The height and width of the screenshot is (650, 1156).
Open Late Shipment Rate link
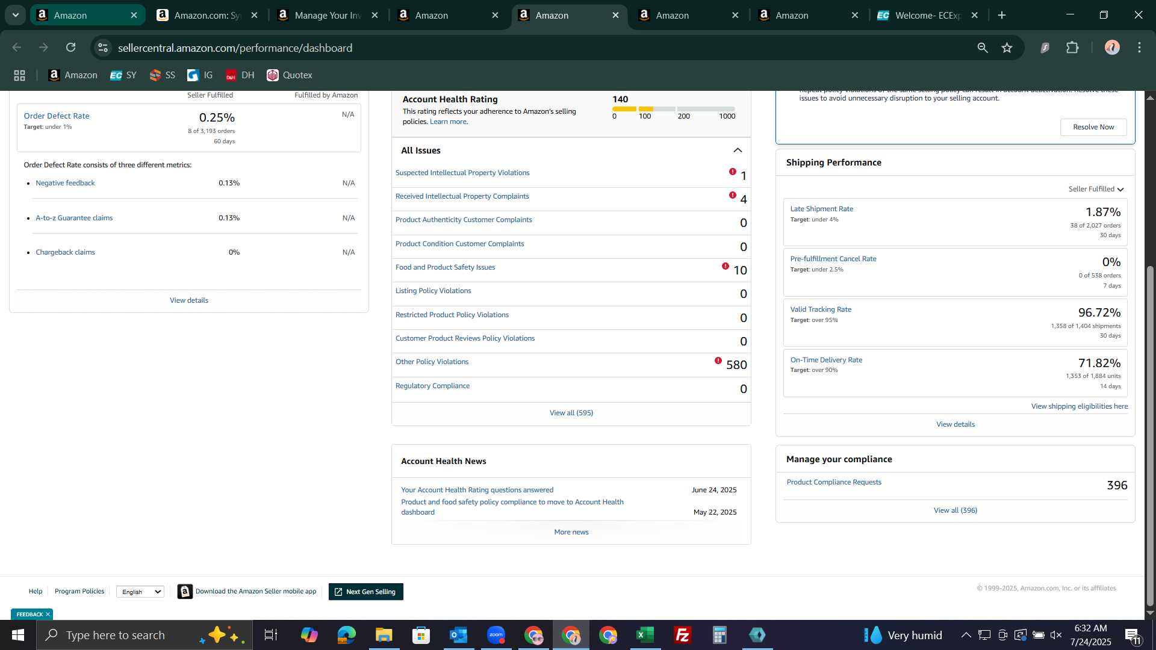point(821,209)
